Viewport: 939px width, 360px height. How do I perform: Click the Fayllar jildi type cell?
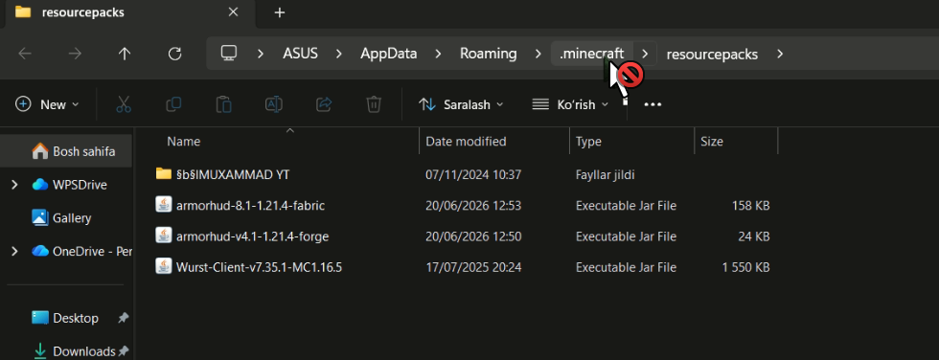coord(605,174)
